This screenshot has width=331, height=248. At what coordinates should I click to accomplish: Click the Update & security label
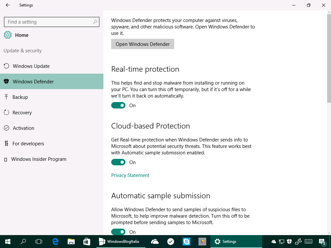[x=23, y=51]
